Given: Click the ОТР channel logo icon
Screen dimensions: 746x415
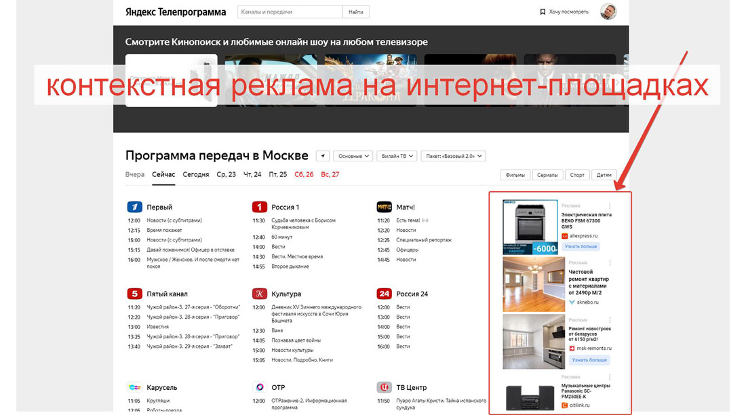Looking at the screenshot, I should click(259, 387).
